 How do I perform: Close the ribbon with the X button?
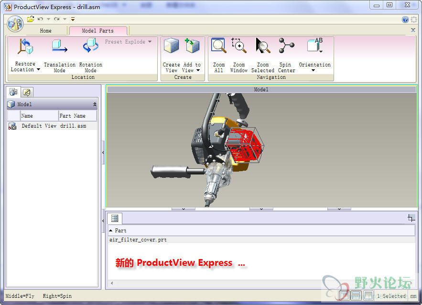tap(413, 30)
